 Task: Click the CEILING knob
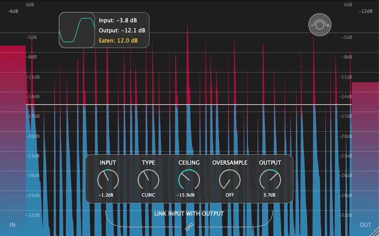(189, 180)
